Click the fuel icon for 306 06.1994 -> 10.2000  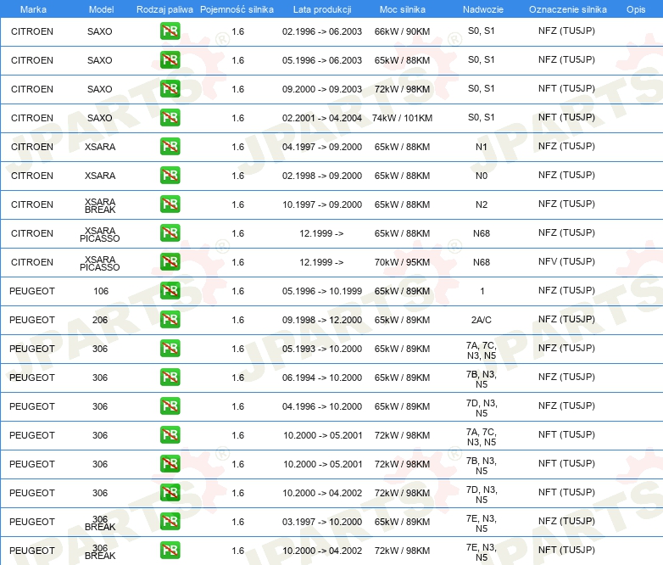point(170,377)
